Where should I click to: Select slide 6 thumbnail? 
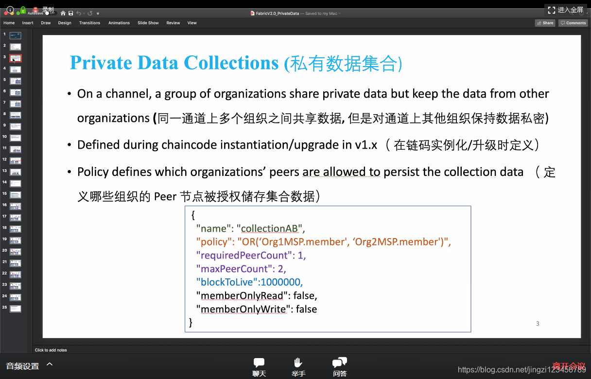tap(16, 92)
